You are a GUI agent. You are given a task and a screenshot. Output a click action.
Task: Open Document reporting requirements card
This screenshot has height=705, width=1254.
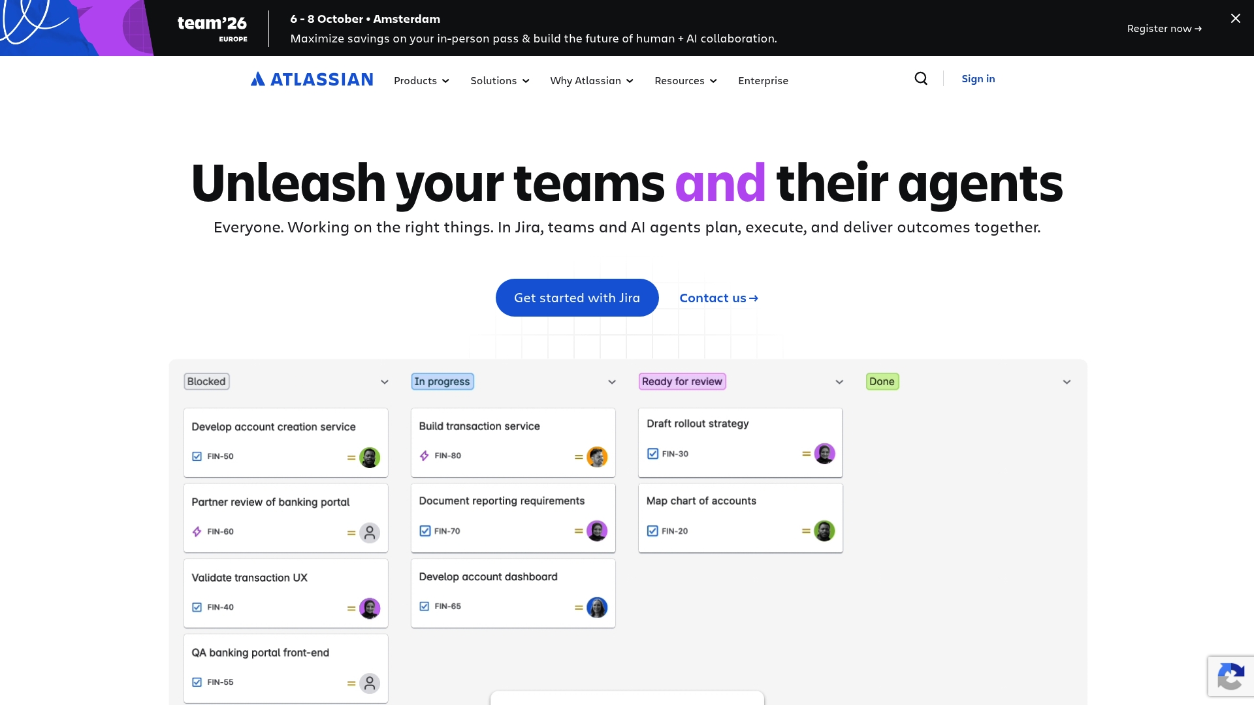[513, 518]
